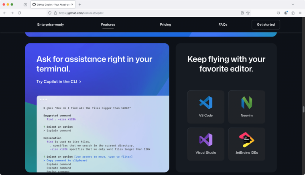This screenshot has height=175, width=305.
Task: Close the GitHub Copilot browser tab
Action: (72, 4)
